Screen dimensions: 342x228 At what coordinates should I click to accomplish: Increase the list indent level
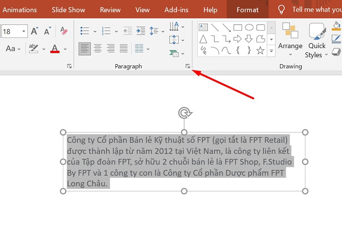pos(141,31)
